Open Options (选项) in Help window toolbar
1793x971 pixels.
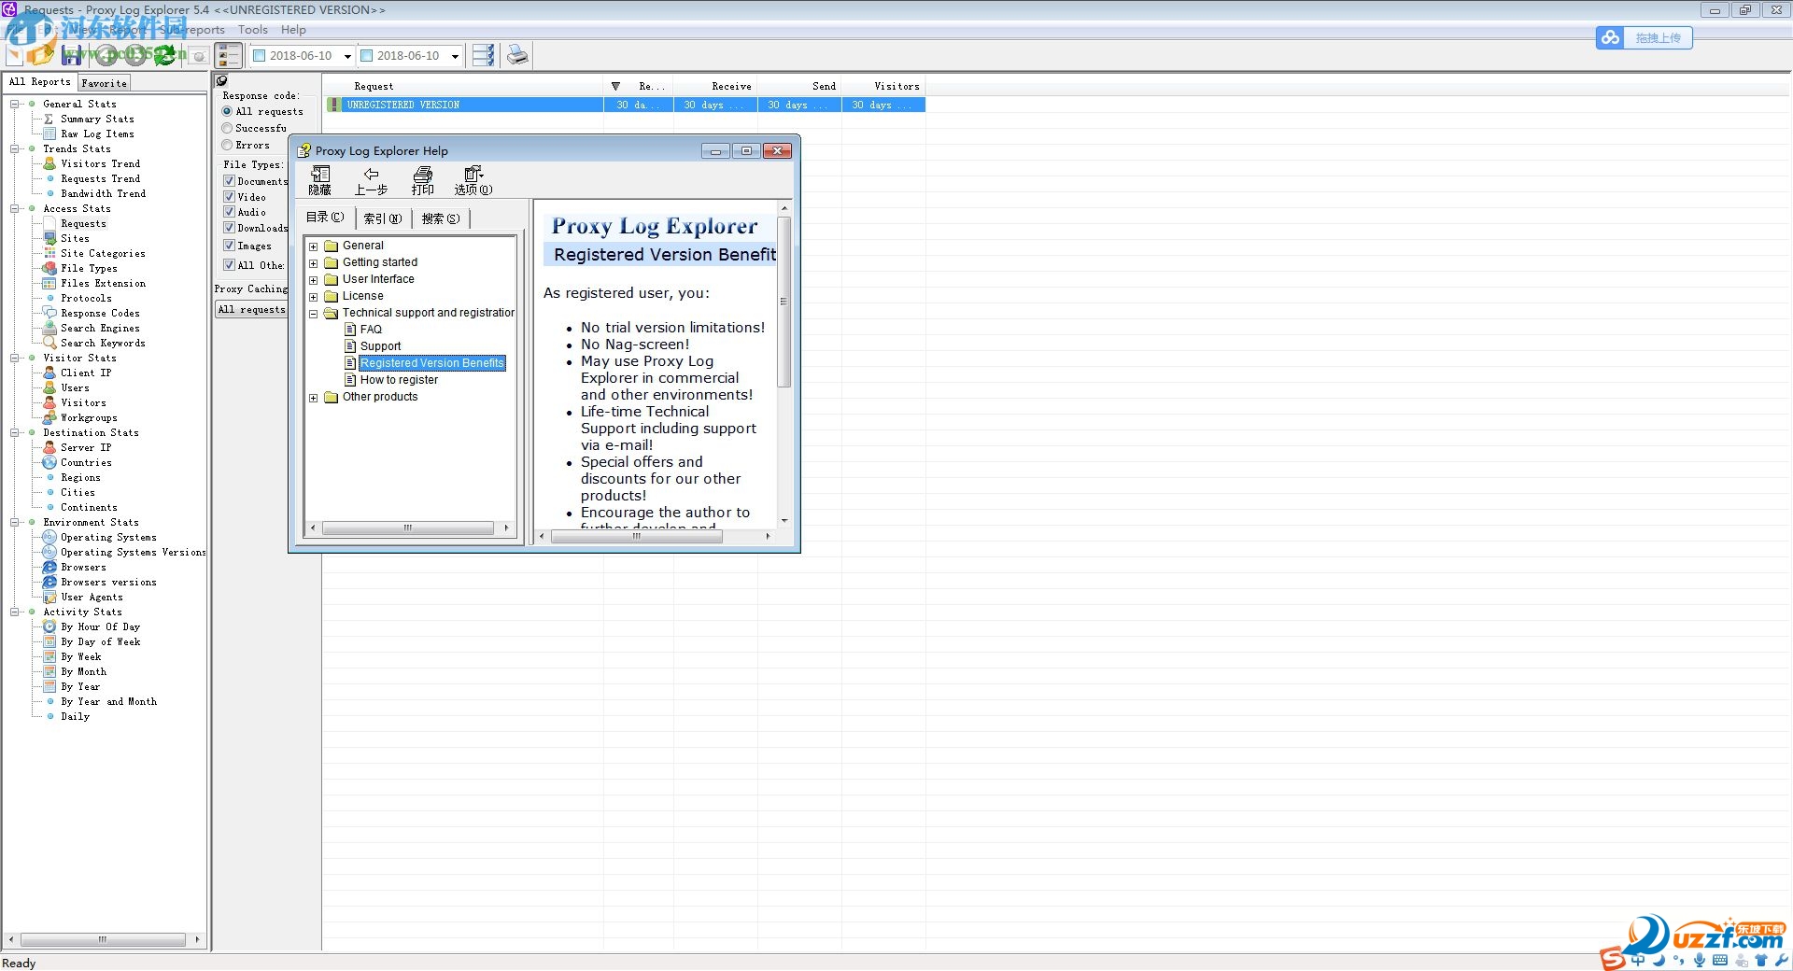[x=473, y=181]
